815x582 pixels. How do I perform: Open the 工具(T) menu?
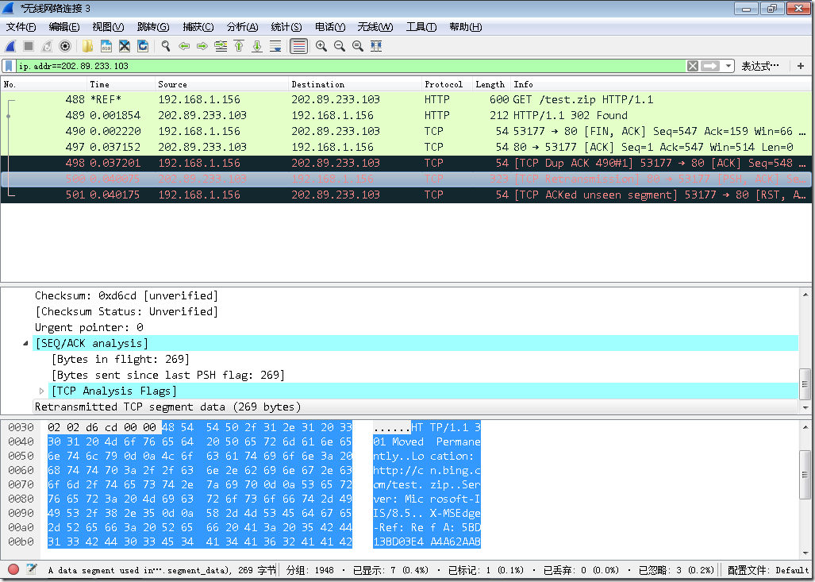click(421, 27)
